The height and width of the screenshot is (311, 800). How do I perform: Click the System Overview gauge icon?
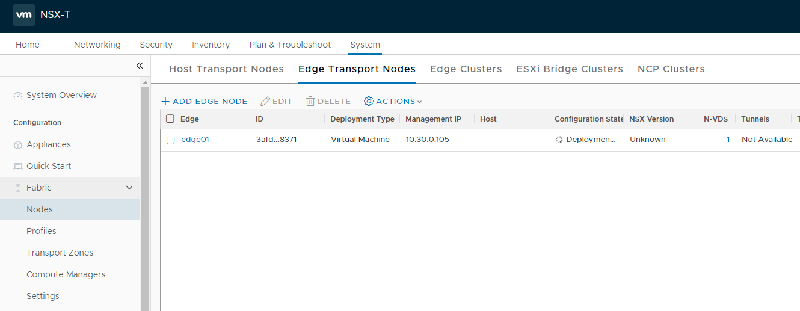pyautogui.click(x=18, y=96)
